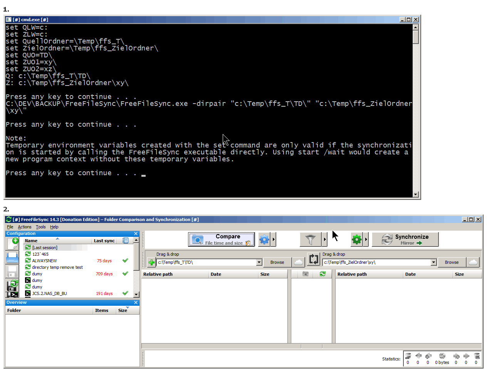487x372 pixels.
Task: Sort configurations by Last sync column
Action: click(104, 241)
